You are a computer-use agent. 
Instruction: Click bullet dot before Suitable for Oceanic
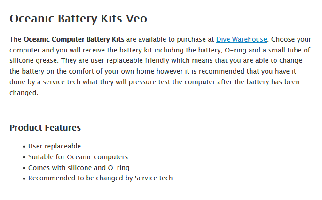[x=24, y=157]
